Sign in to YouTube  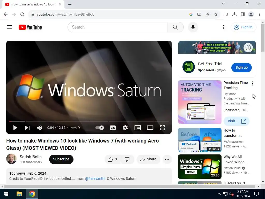tap(243, 27)
